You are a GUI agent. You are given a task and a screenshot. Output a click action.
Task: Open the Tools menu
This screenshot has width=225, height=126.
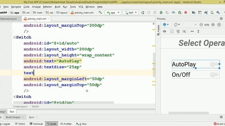[x=73, y=7]
